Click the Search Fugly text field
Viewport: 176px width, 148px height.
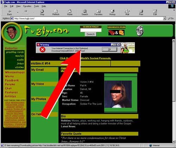pyautogui.click(x=91, y=30)
